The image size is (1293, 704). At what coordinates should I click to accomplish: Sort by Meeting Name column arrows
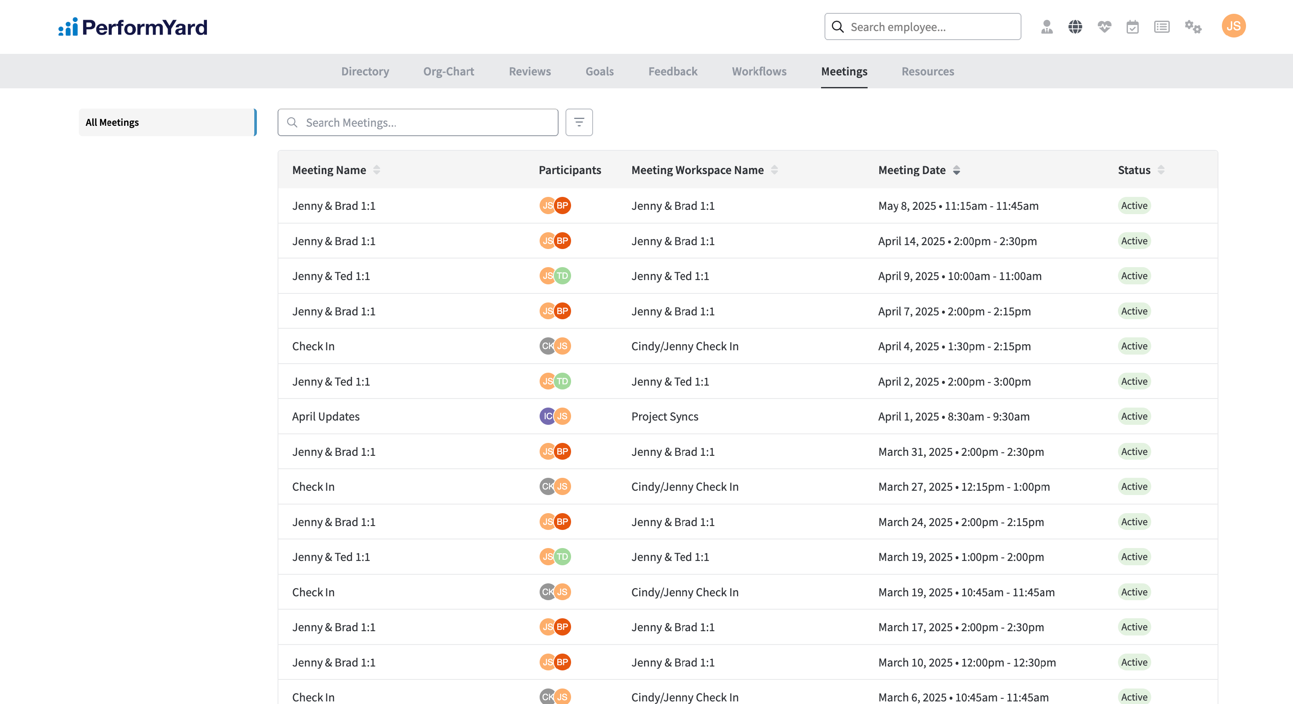click(x=376, y=170)
